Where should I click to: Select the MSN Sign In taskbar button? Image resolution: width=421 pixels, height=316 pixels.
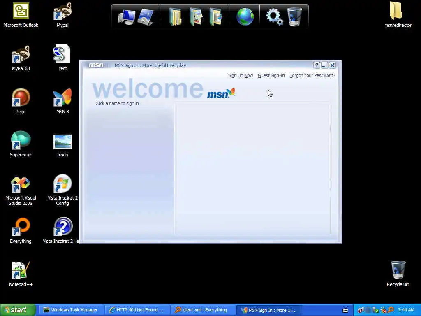pos(269,310)
